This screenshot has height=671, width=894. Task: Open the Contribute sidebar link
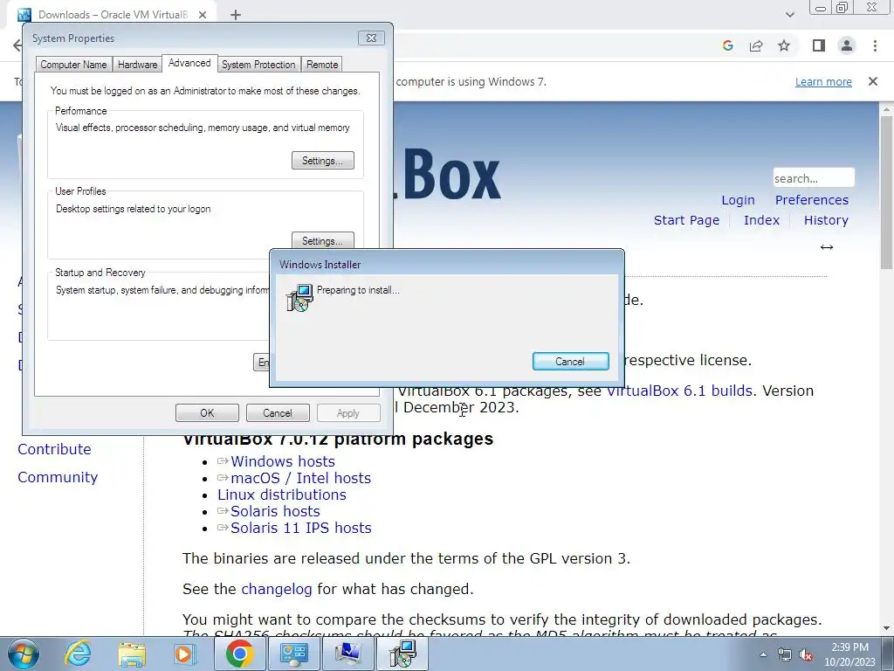tap(54, 449)
